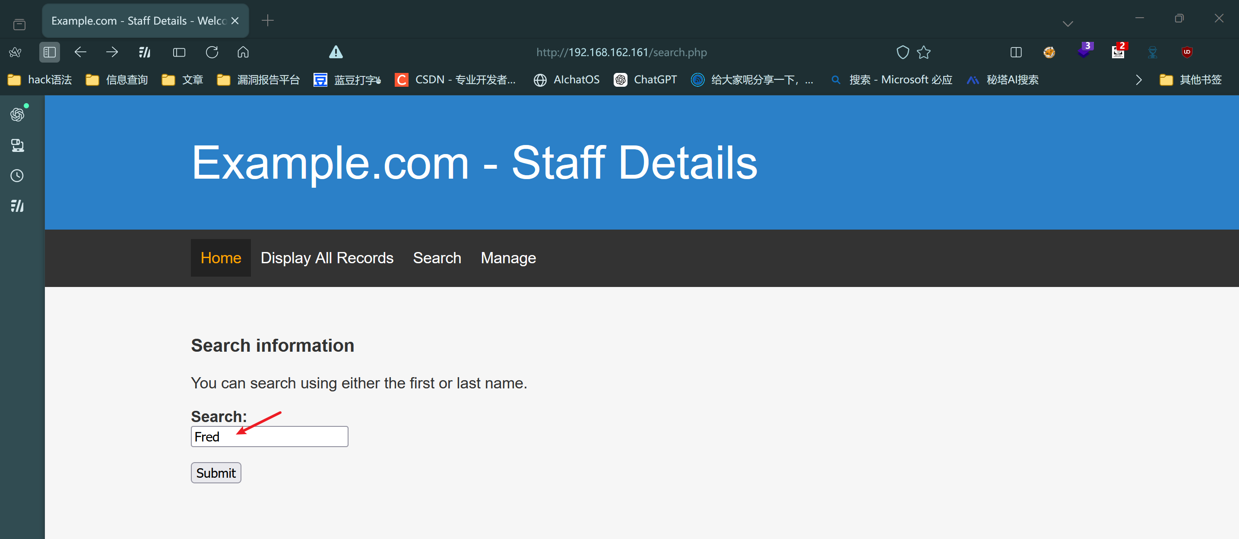This screenshot has height=539, width=1239.
Task: Click the reload page icon
Action: (212, 52)
